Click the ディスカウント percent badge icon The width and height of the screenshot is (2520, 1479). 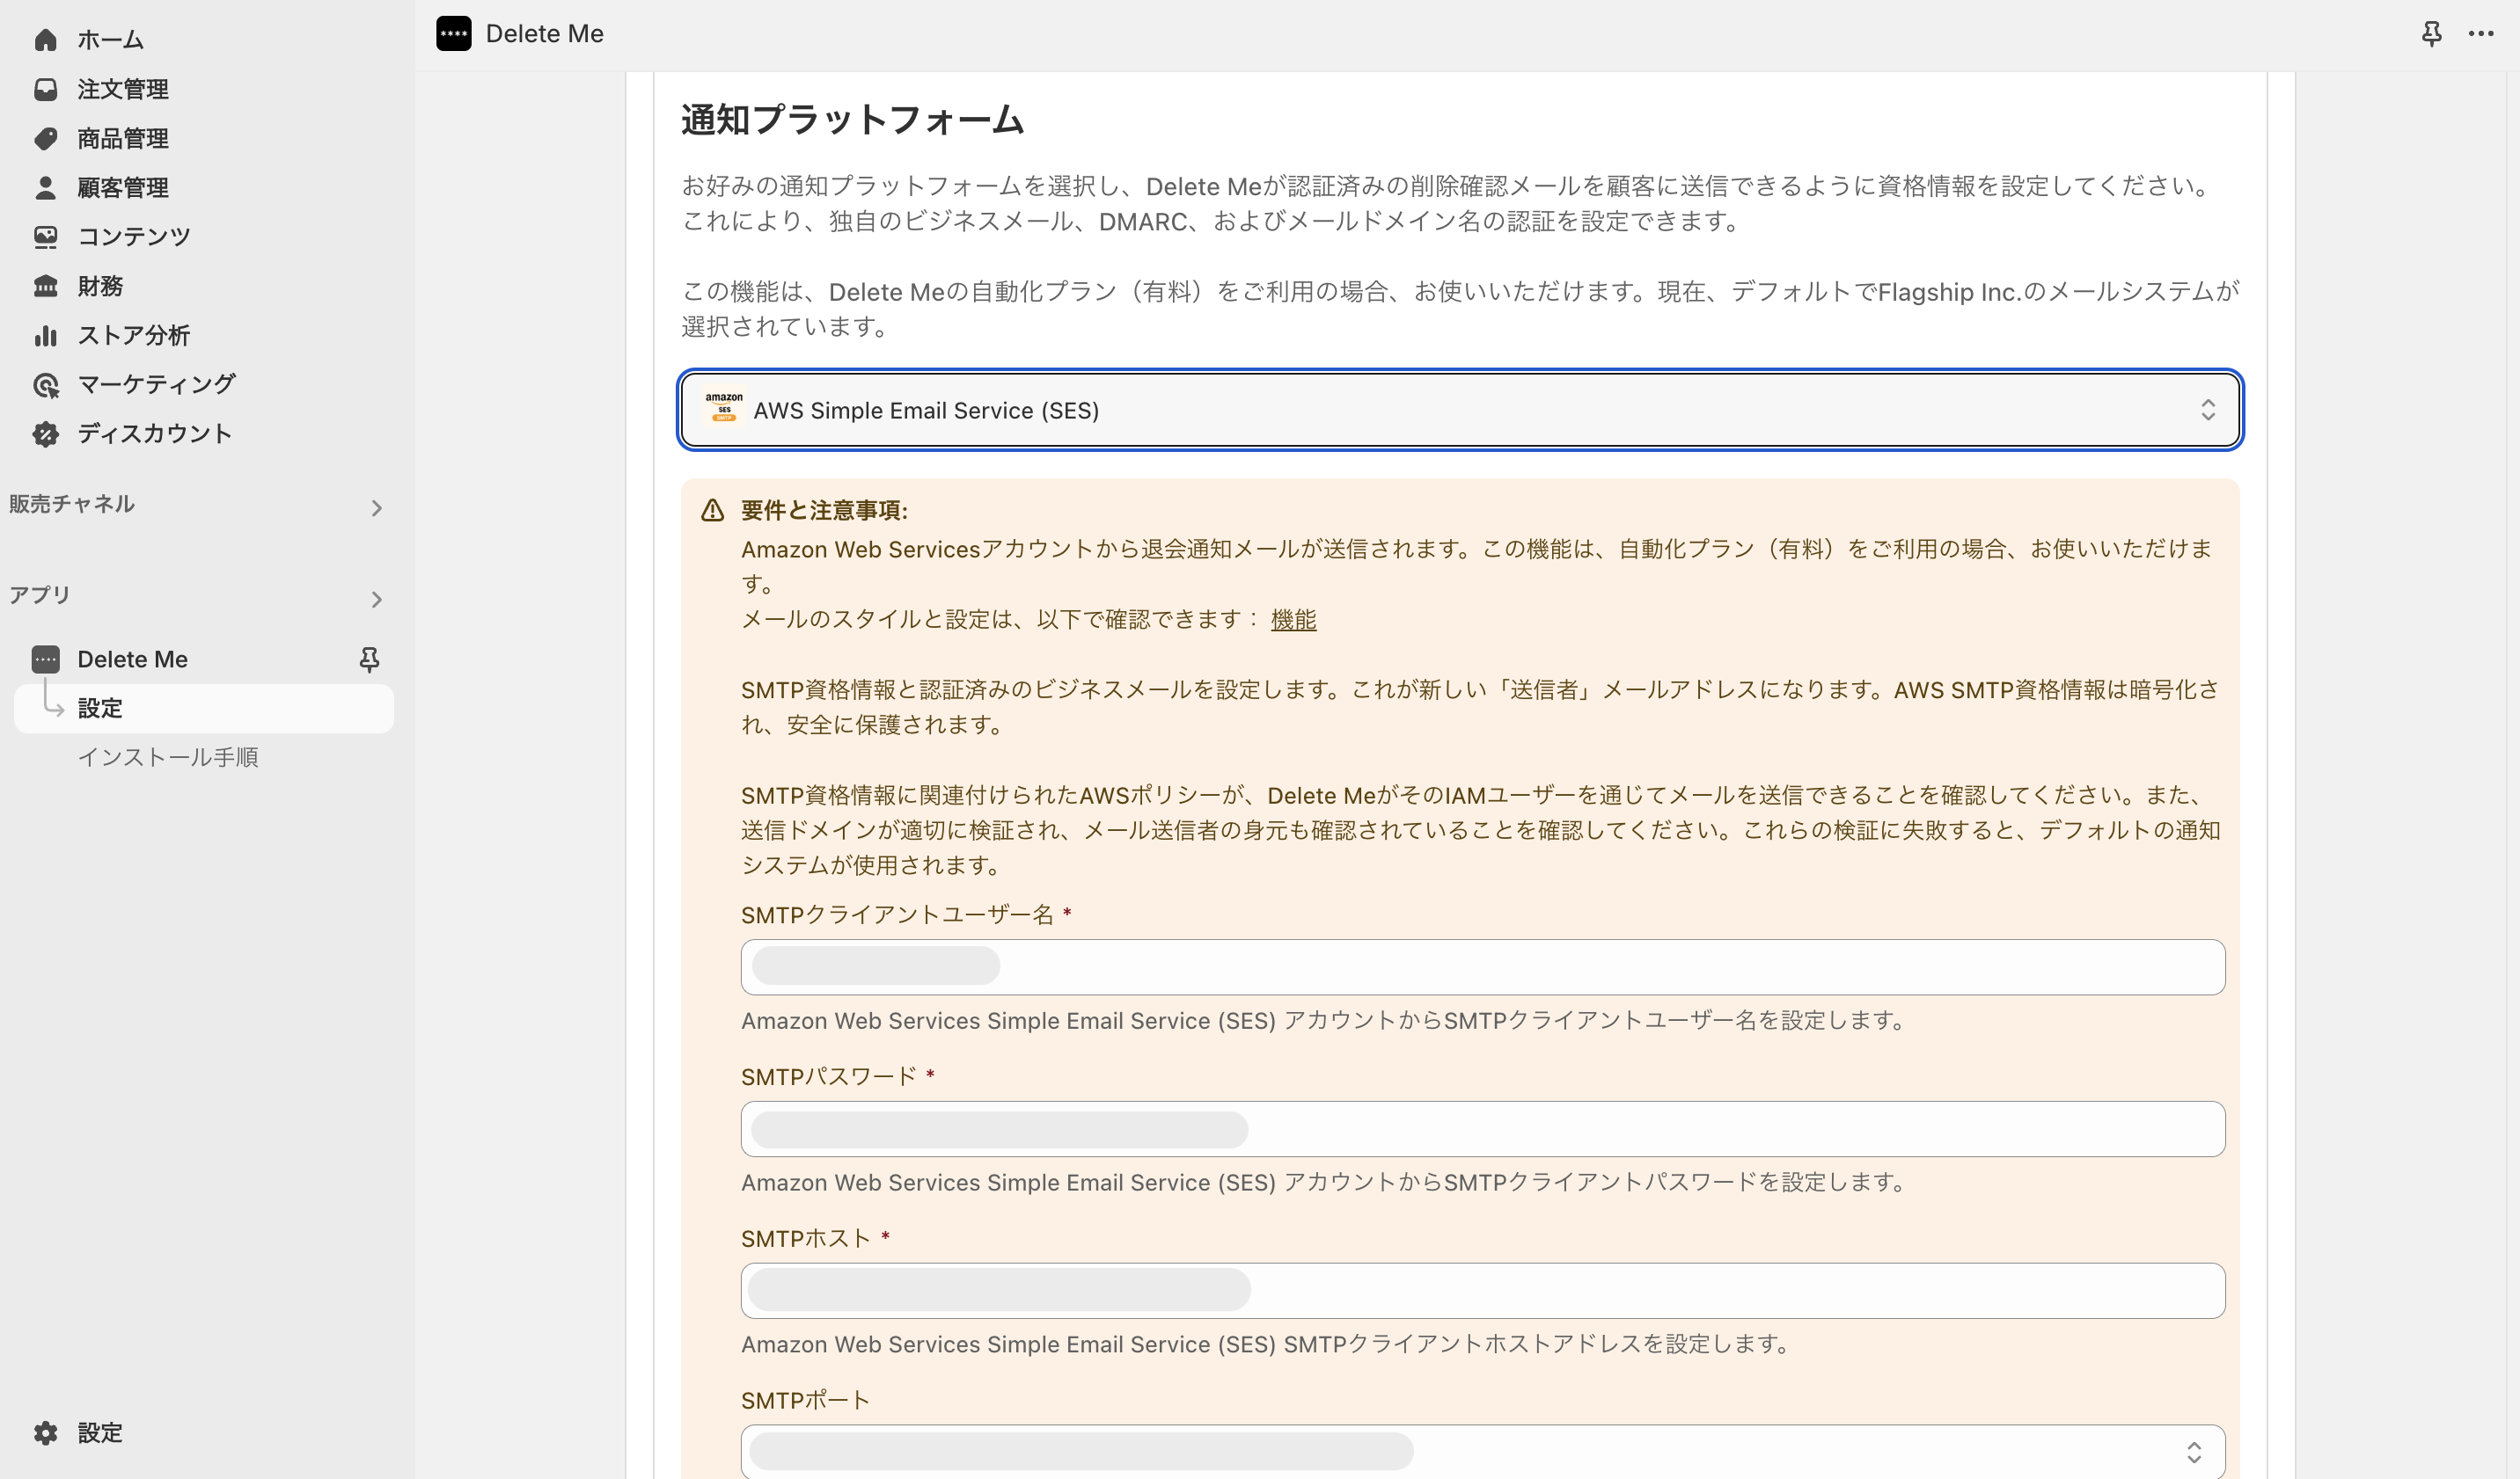pos(45,433)
